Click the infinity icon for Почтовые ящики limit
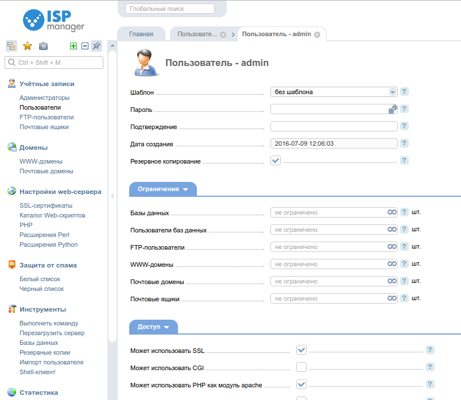 392,298
